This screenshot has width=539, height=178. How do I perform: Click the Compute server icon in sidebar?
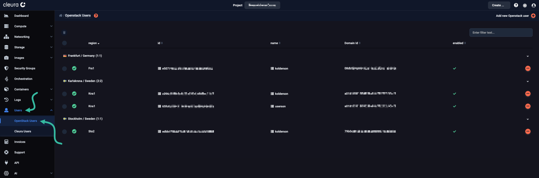coord(6,26)
